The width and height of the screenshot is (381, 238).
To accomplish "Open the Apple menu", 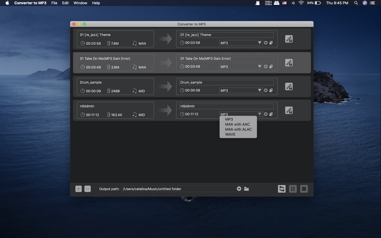I will pos(7,3).
